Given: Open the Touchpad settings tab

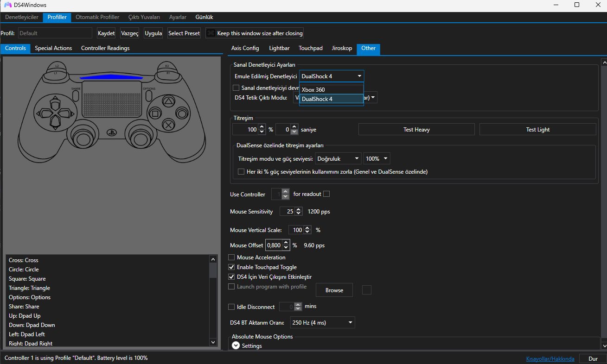Looking at the screenshot, I should click(x=311, y=48).
